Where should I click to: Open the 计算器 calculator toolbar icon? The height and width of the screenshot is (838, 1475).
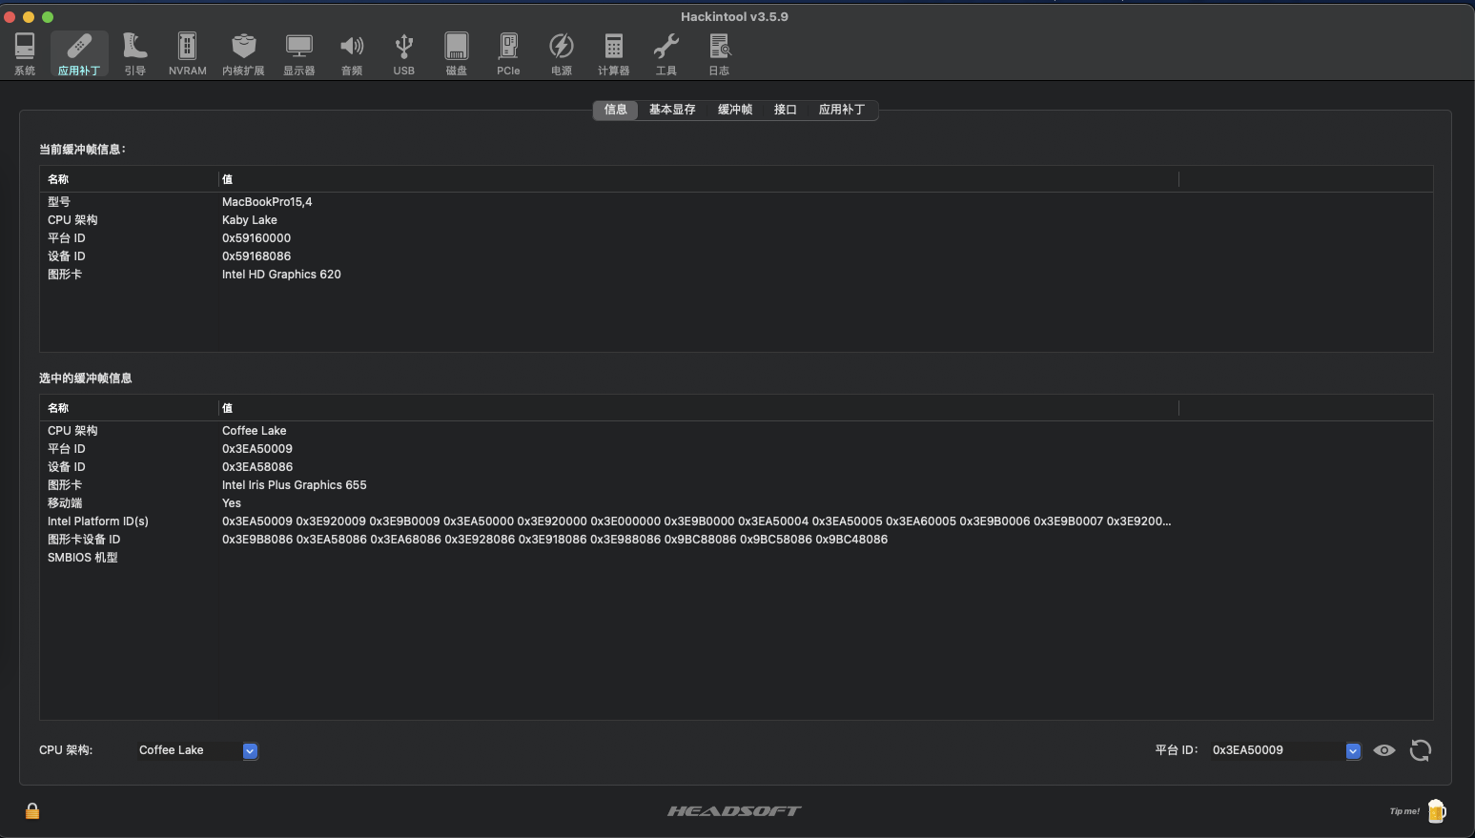pos(613,54)
